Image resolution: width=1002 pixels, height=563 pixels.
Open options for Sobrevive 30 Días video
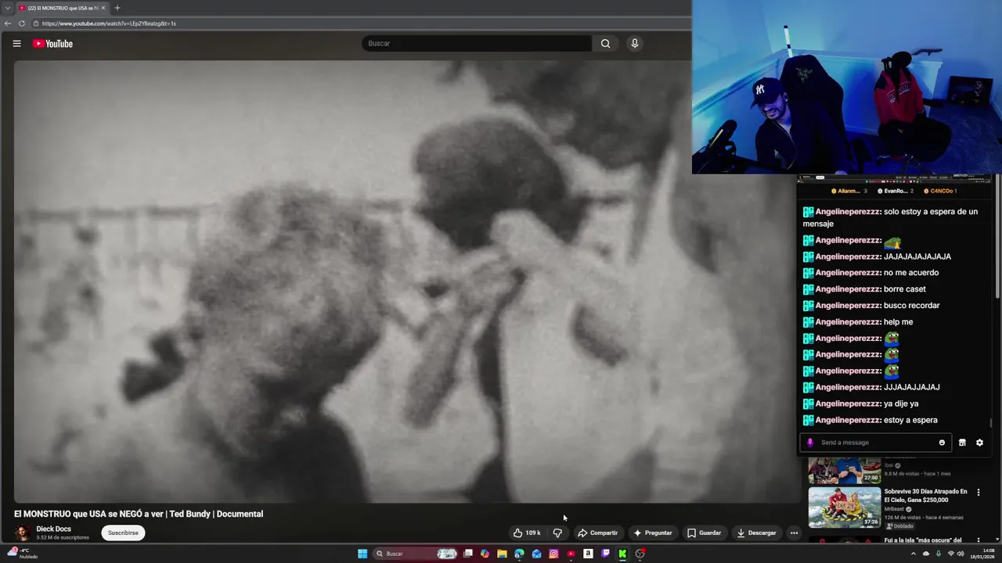pos(978,493)
